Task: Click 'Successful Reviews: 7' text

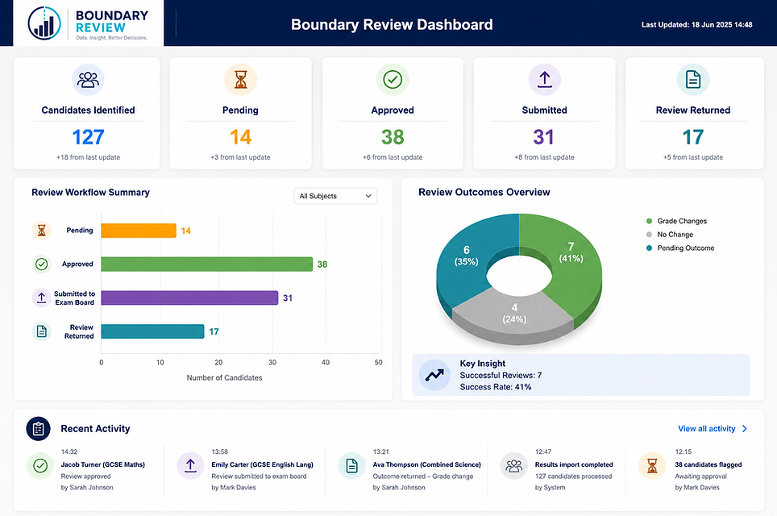Action: pos(501,375)
